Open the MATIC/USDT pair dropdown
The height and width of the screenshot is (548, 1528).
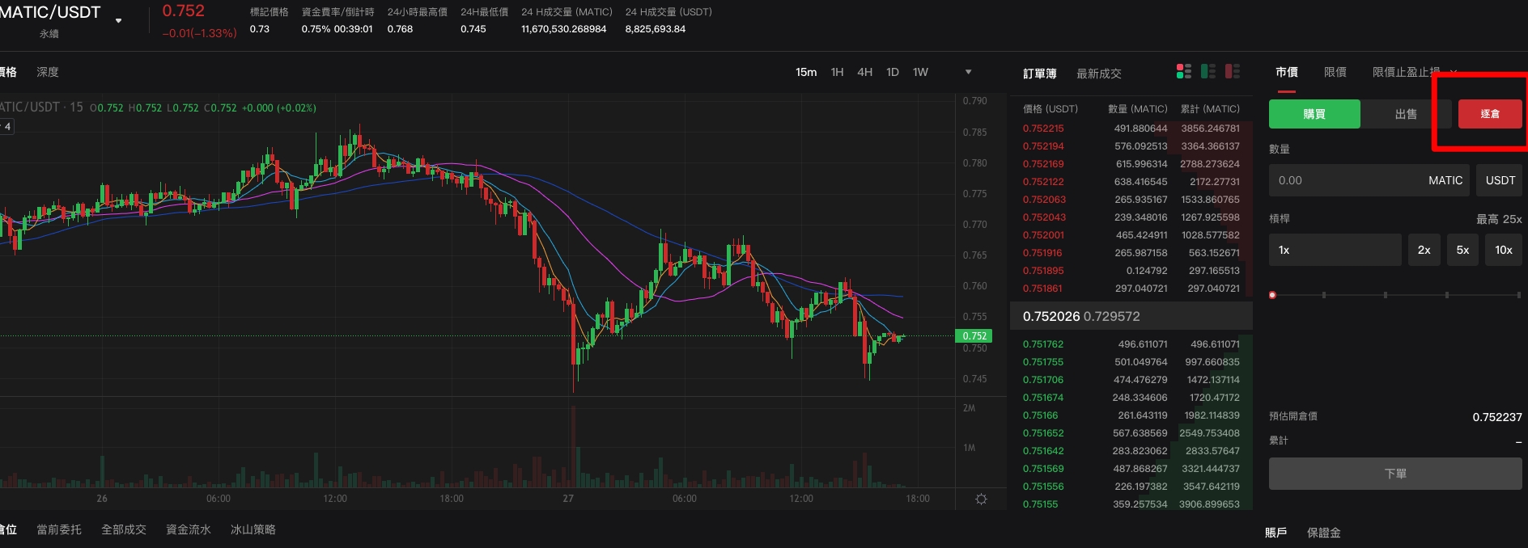(x=119, y=20)
